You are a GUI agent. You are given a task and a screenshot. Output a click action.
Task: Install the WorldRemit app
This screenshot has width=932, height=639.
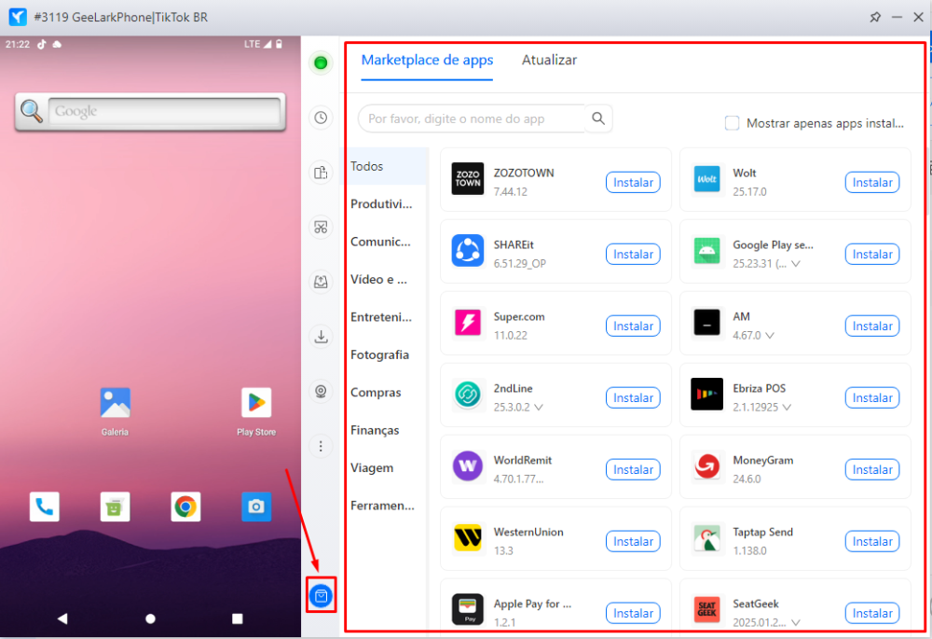(633, 469)
